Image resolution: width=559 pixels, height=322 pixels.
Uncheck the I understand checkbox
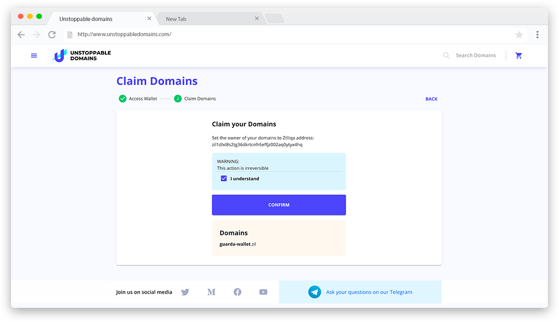223,178
